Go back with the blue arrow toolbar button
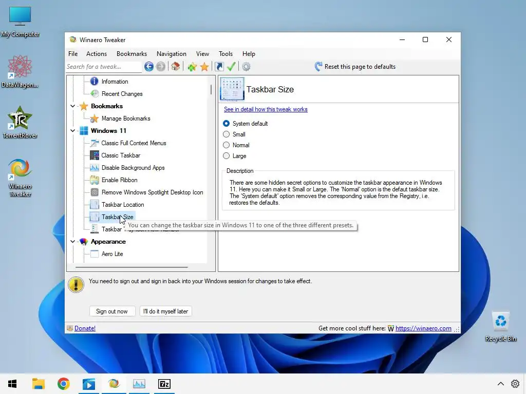526x394 pixels. [149, 66]
